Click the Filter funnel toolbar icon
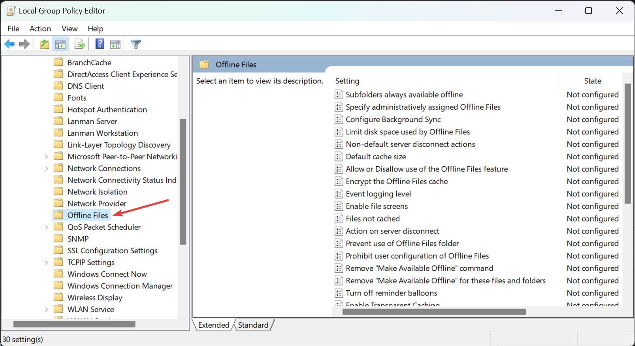The height and width of the screenshot is (346, 635). pyautogui.click(x=136, y=44)
